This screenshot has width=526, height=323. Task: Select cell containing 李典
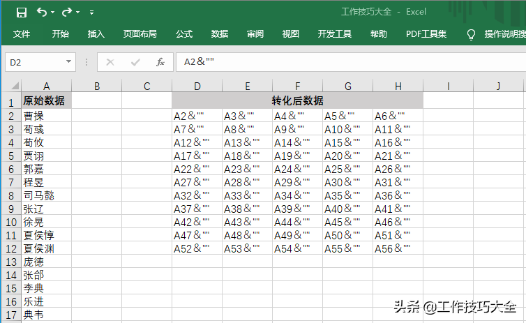coord(46,288)
